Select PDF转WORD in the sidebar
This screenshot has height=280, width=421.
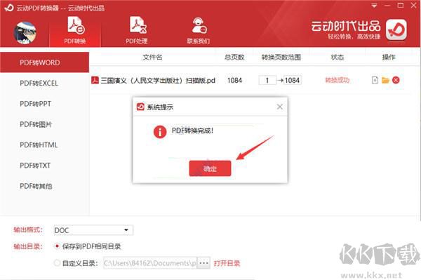44,62
